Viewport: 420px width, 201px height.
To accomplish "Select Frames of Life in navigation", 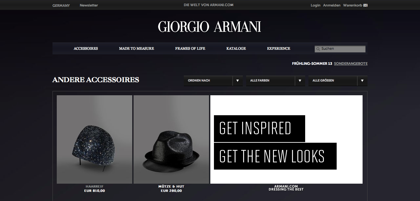I will tap(190, 48).
